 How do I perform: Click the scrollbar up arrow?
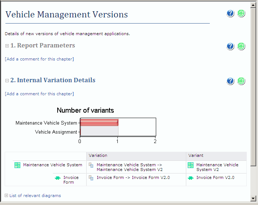(254, 5)
